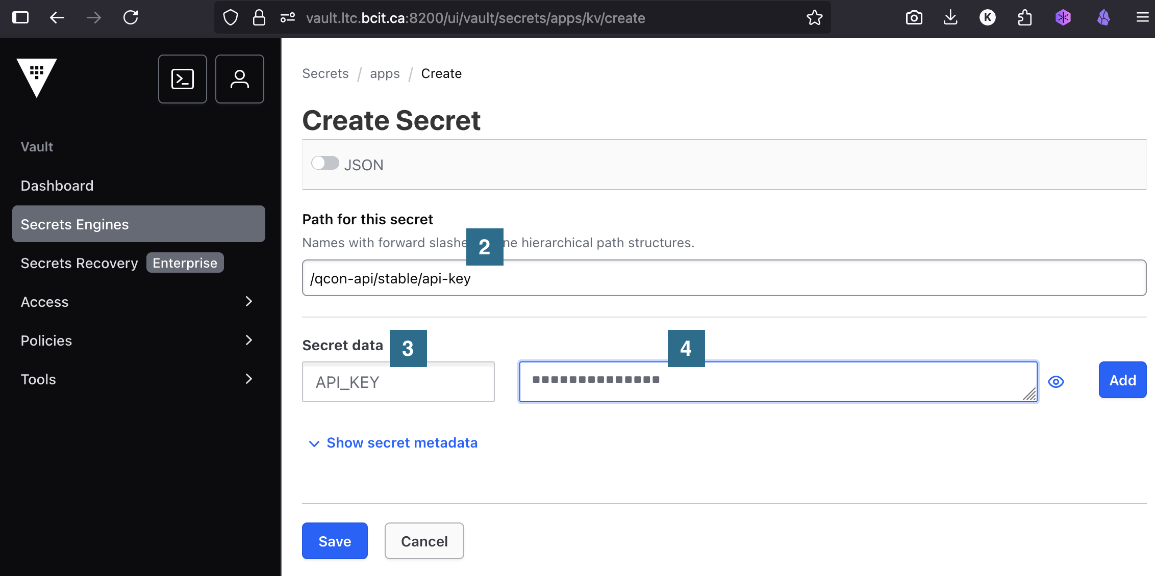Switch the editor to JSON mode

(x=325, y=164)
